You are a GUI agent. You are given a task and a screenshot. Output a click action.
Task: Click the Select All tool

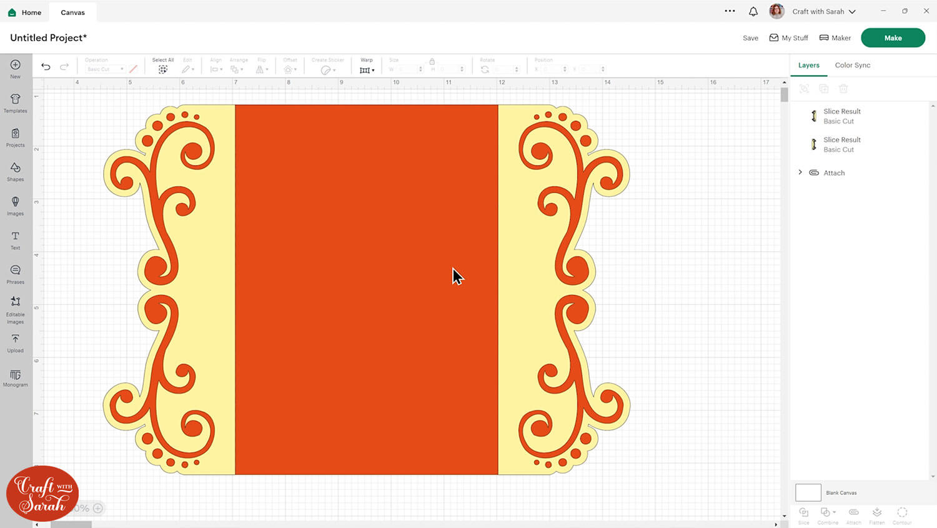pos(163,66)
